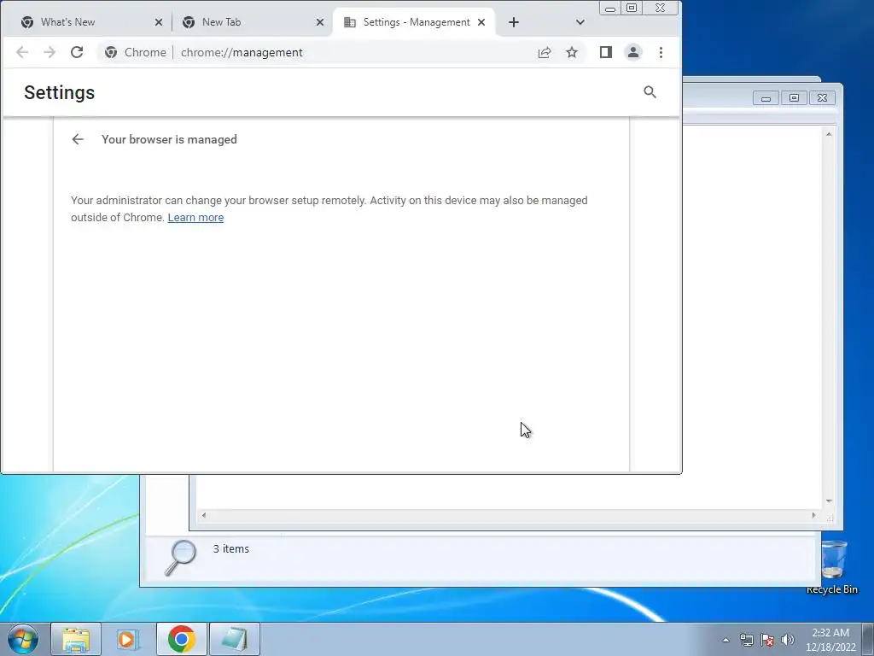Open Chrome three-dot menu

click(x=661, y=52)
